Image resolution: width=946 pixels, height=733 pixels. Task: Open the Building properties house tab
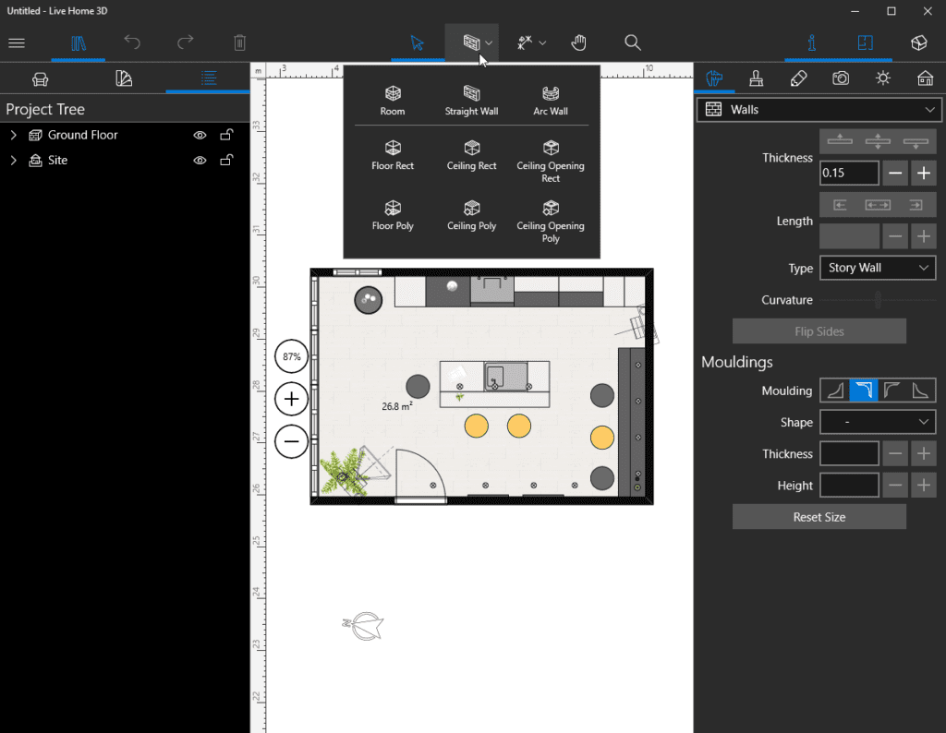point(925,78)
